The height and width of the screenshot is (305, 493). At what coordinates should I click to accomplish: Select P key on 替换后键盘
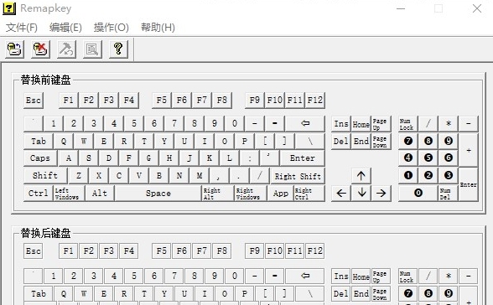pos(245,294)
